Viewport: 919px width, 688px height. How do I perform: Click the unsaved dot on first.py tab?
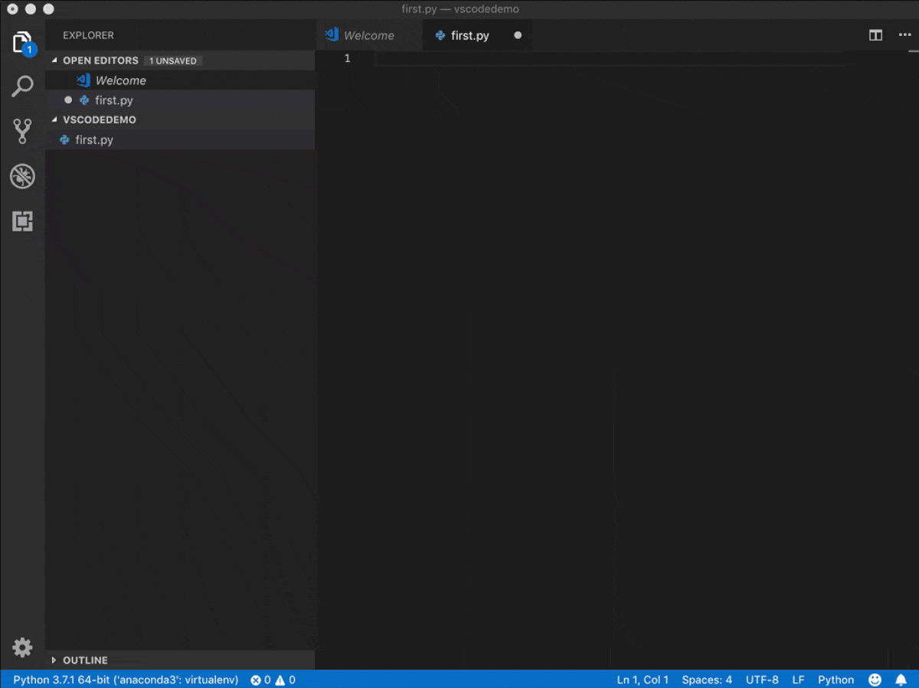coord(518,35)
